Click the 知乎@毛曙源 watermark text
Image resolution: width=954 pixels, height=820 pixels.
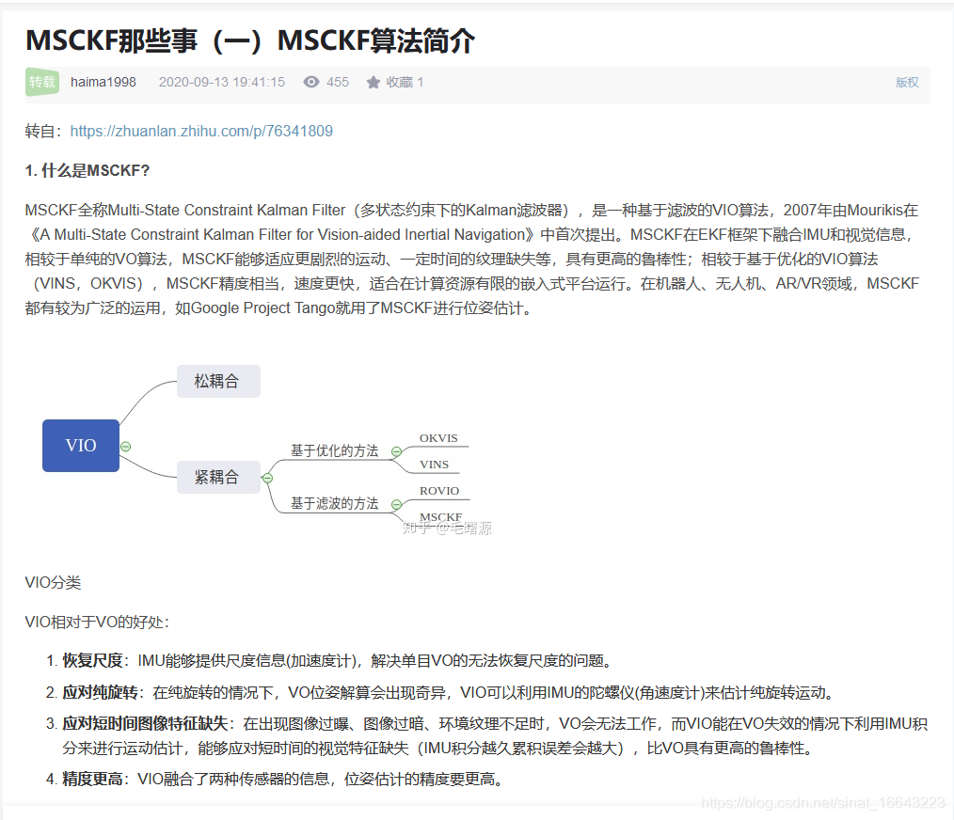click(449, 528)
